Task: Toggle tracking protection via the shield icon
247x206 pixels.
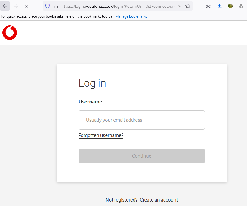Action: [x=48, y=6]
